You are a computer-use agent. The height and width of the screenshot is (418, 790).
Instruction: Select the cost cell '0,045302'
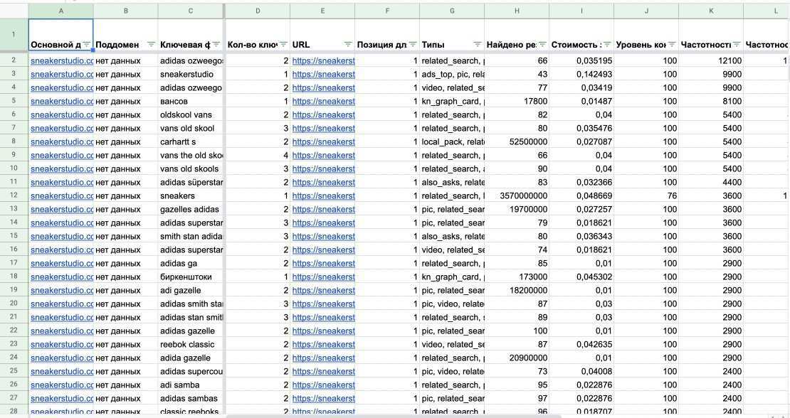pos(581,277)
